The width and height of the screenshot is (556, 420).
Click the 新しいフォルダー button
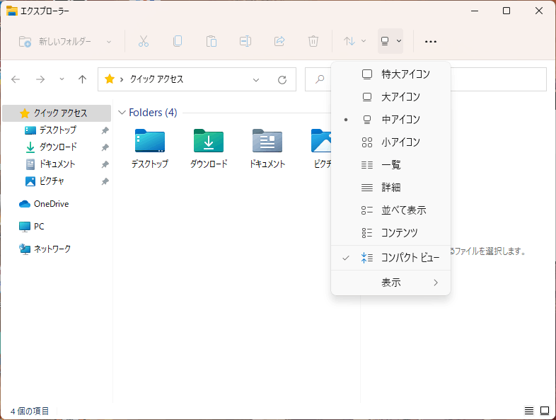click(x=65, y=42)
